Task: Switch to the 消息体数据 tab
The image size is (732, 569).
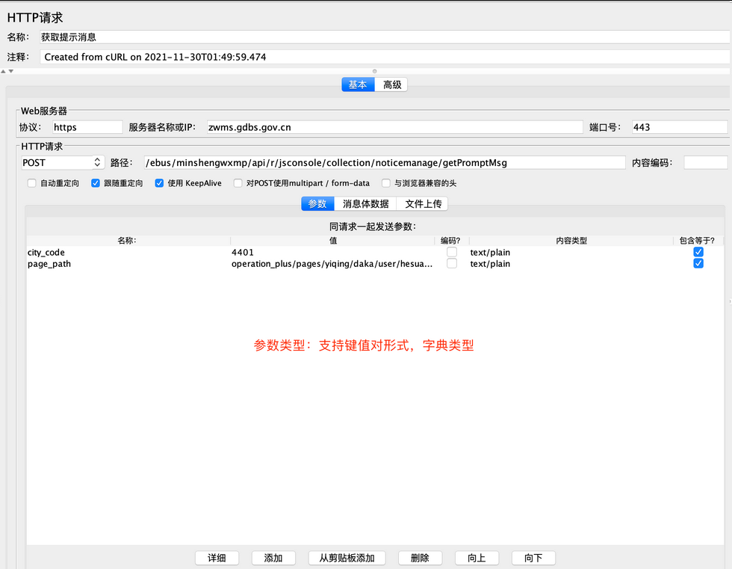Action: tap(365, 203)
